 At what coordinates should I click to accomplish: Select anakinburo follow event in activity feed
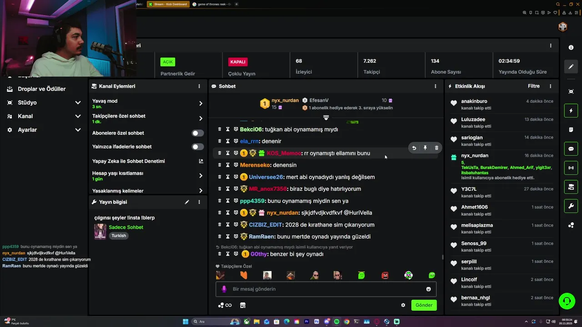501,104
